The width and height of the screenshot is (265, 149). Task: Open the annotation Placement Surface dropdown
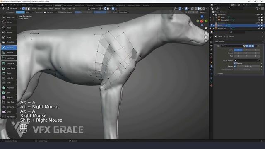tap(51, 12)
